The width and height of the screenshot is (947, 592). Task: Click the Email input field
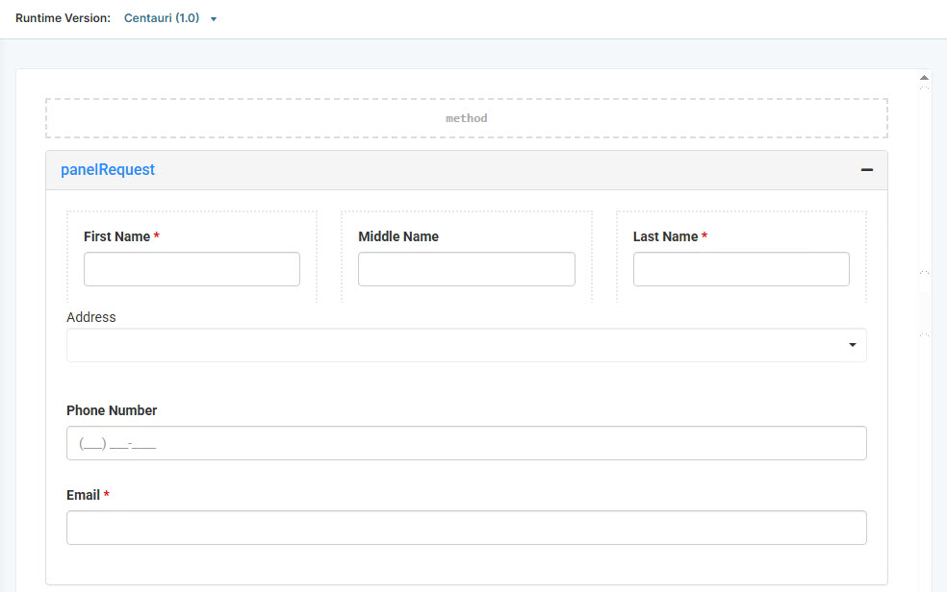[467, 527]
